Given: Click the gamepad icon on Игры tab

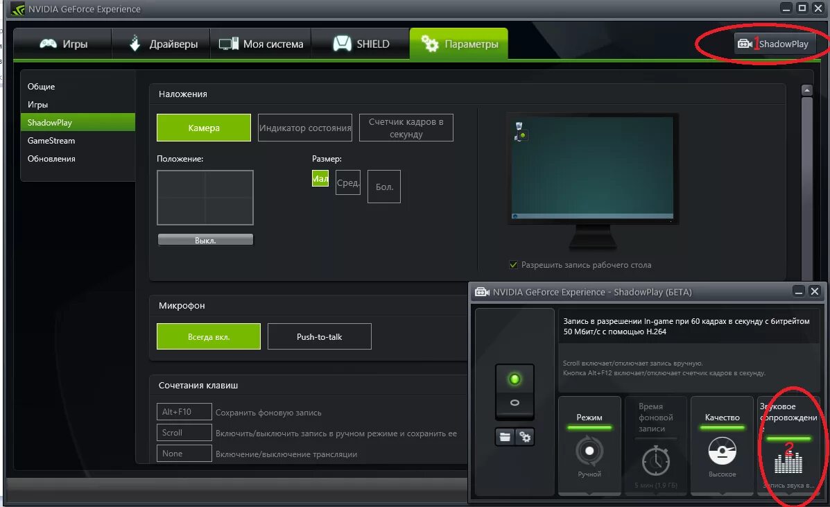Looking at the screenshot, I should point(48,44).
